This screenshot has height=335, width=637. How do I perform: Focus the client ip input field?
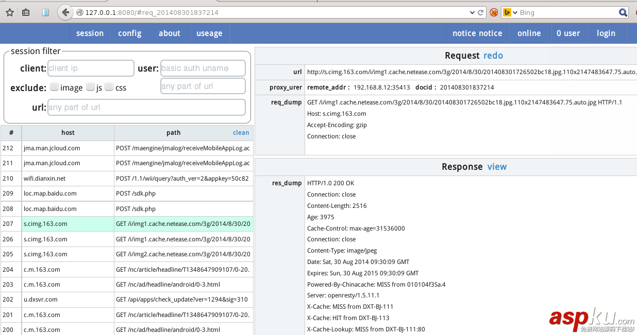[91, 68]
